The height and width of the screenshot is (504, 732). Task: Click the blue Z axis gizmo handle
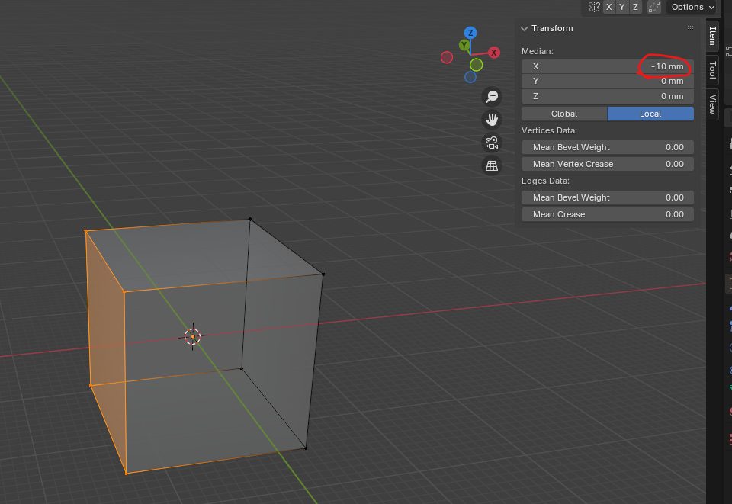470,33
